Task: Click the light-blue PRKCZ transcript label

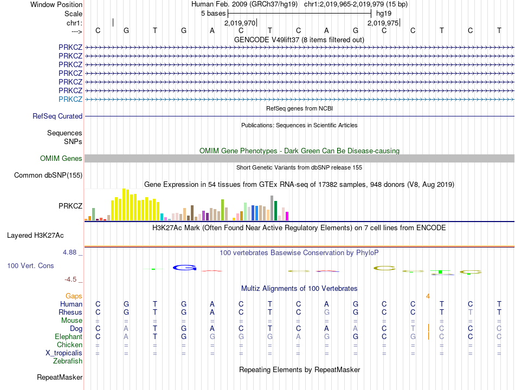Action: coord(70,99)
